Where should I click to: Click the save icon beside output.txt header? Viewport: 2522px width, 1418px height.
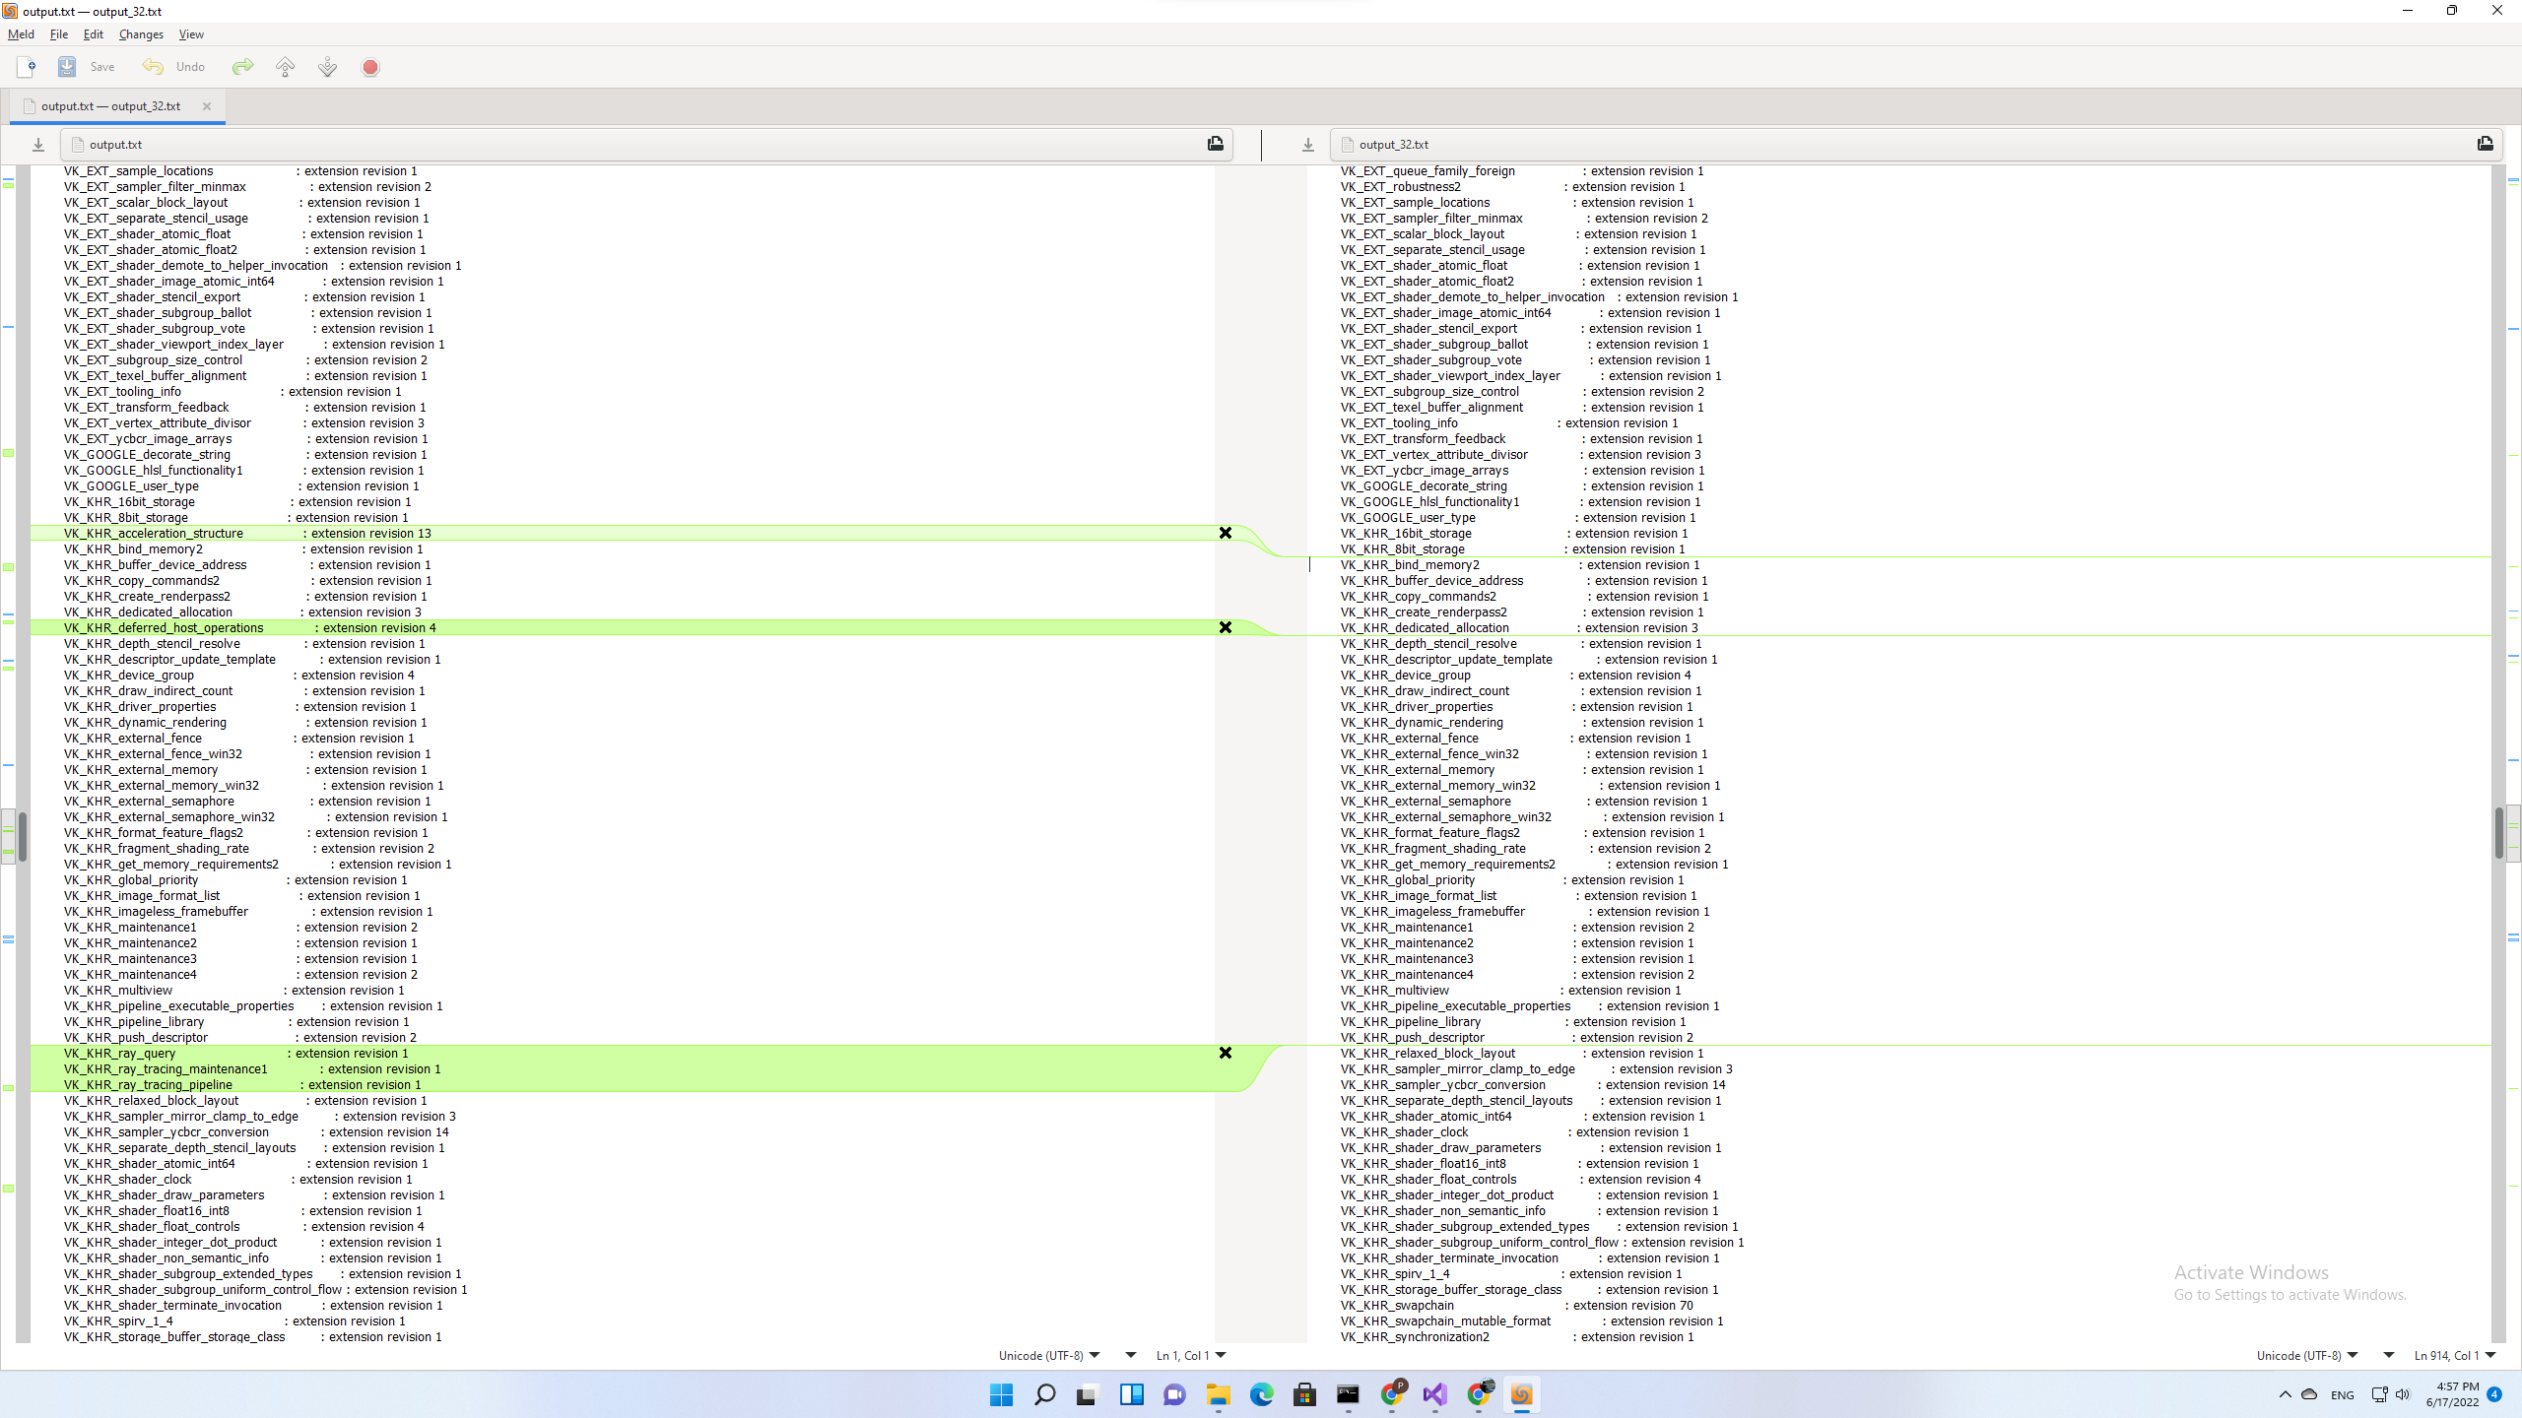[x=1215, y=144]
